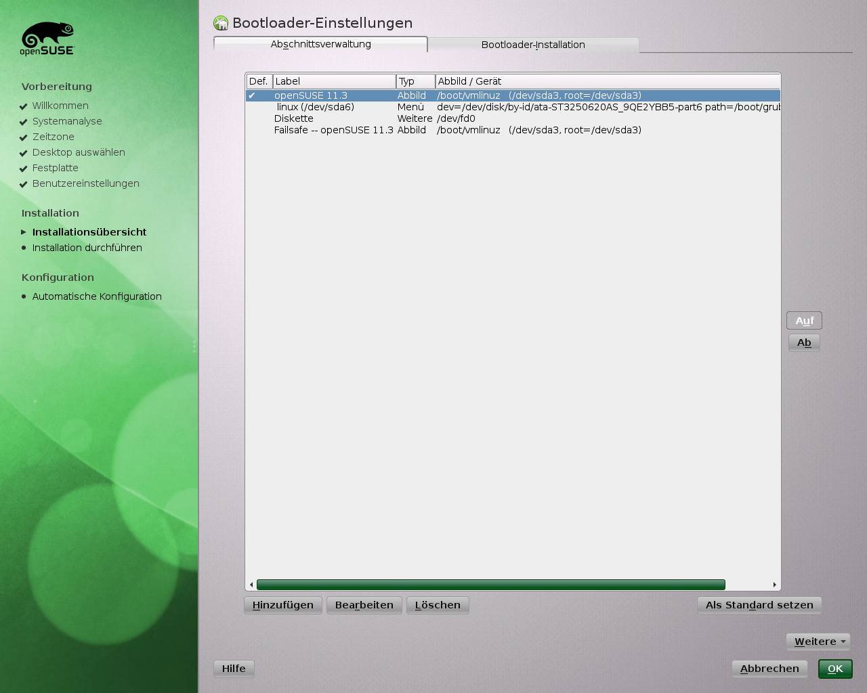Click the Willkommen step in the sidebar
The height and width of the screenshot is (693, 867).
tap(60, 106)
